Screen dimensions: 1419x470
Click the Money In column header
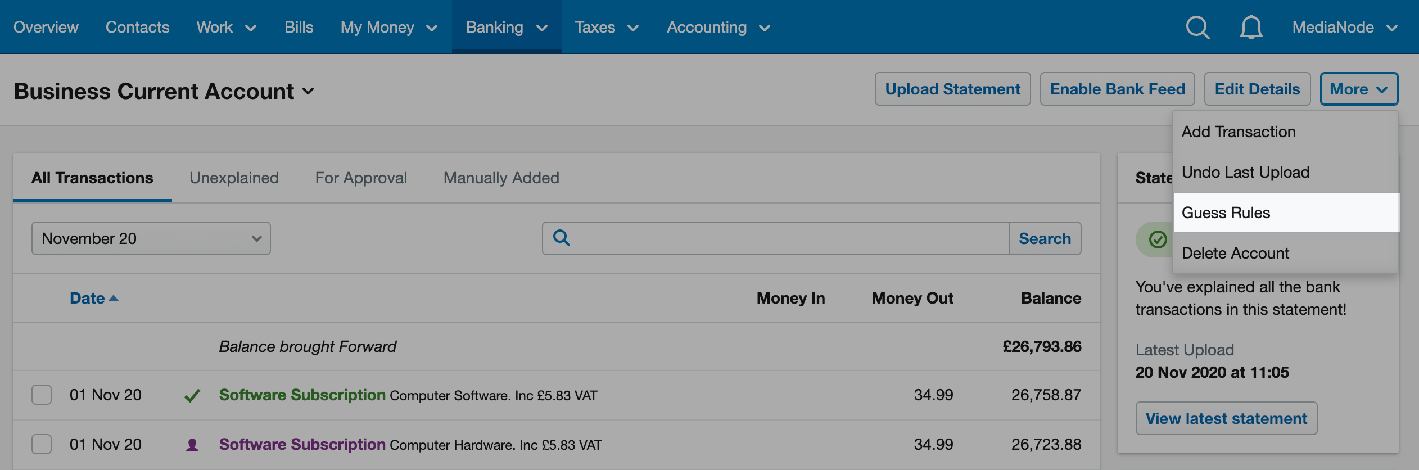[x=790, y=298]
